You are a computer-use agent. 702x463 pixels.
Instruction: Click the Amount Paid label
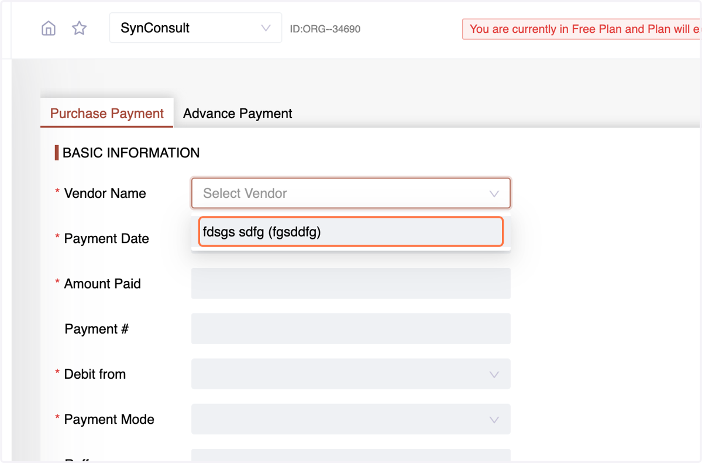(x=102, y=284)
